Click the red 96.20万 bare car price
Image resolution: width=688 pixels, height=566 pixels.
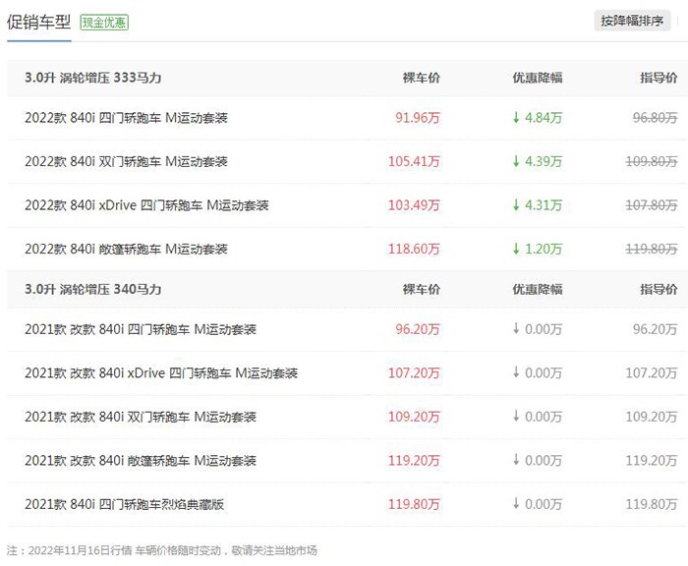pyautogui.click(x=418, y=329)
